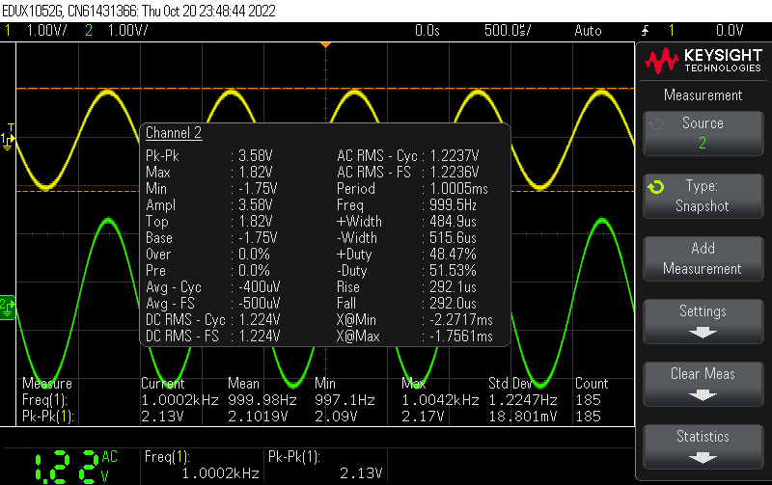The width and height of the screenshot is (772, 485).
Task: Expand the Settings softkey submenu
Action: 703,321
